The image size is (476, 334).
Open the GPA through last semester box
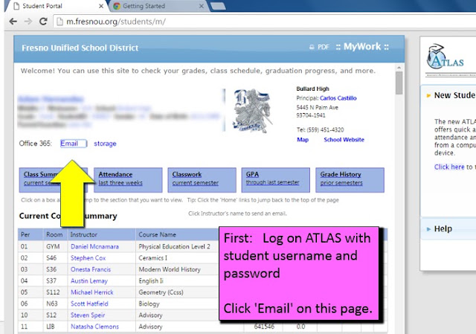click(276, 180)
